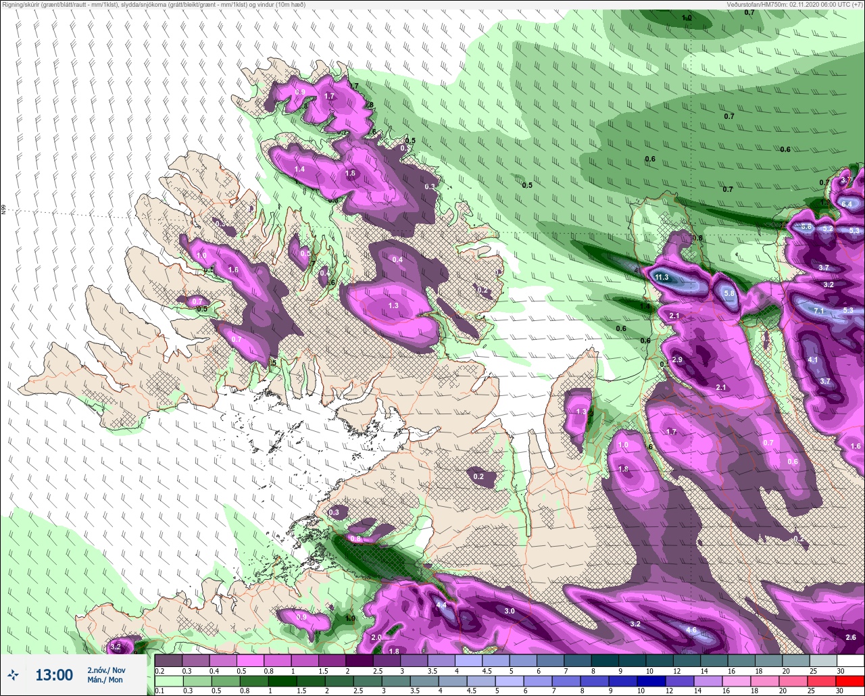Click the '2.nóv./ Nov' date text
This screenshot has width=865, height=696.
pos(106,670)
